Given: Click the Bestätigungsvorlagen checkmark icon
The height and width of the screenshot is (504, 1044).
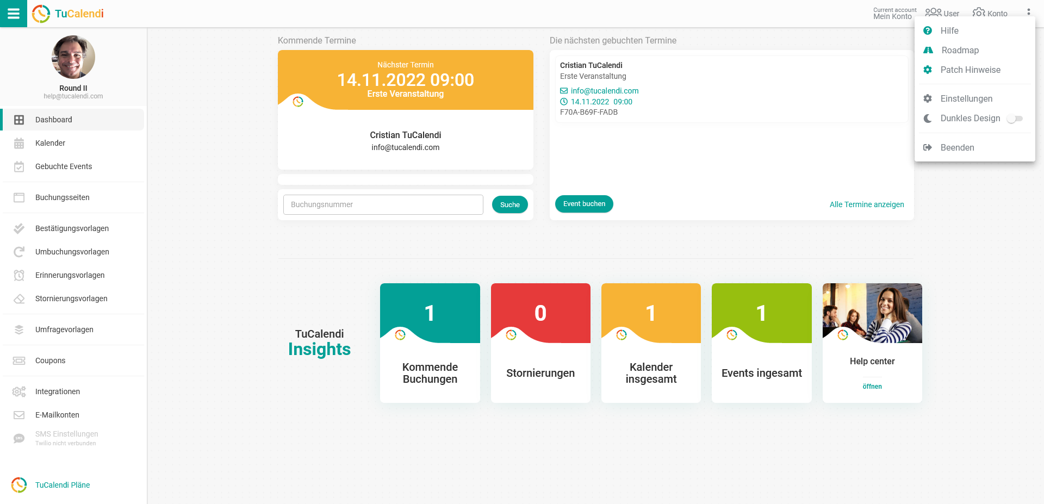Looking at the screenshot, I should [x=19, y=228].
